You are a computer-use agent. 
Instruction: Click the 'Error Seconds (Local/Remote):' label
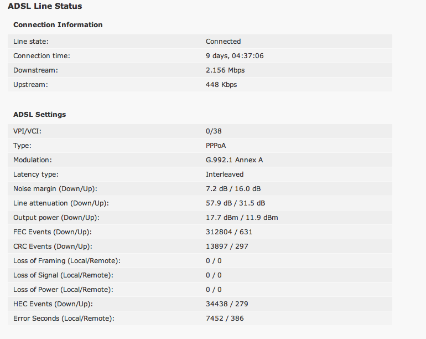point(64,319)
